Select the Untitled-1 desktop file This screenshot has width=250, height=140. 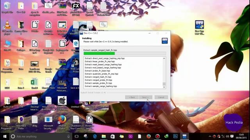pos(76,104)
